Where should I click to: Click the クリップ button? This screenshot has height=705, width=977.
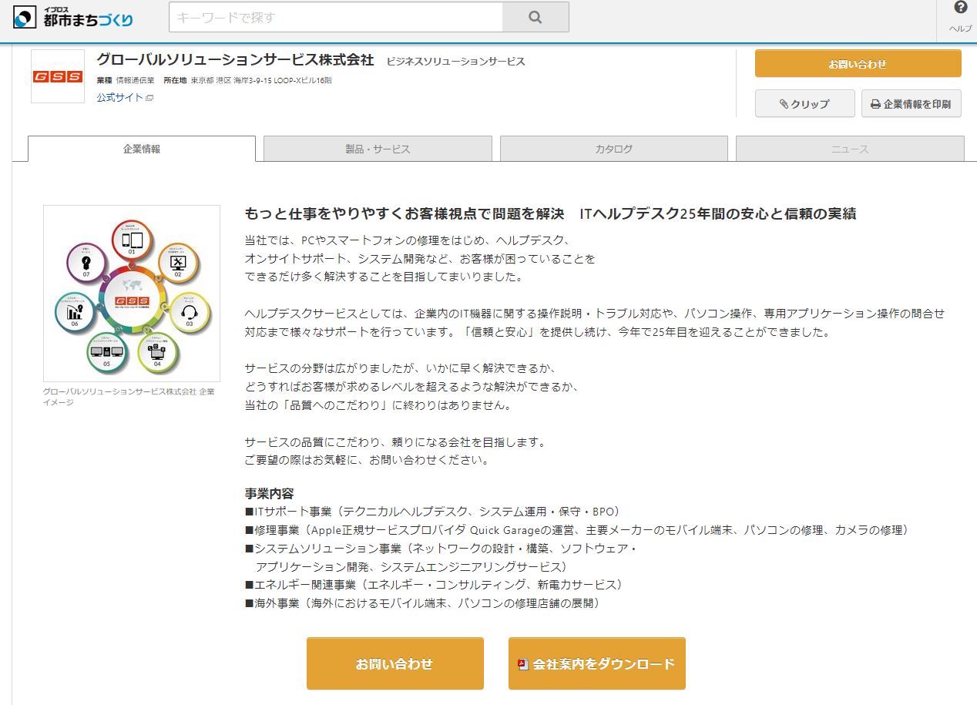(804, 104)
